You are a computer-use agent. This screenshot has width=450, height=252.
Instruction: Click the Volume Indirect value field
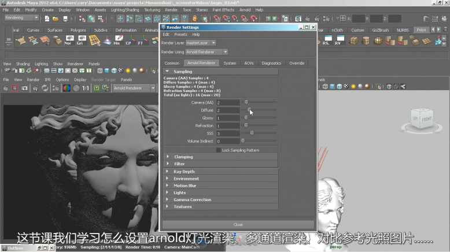pos(228,142)
